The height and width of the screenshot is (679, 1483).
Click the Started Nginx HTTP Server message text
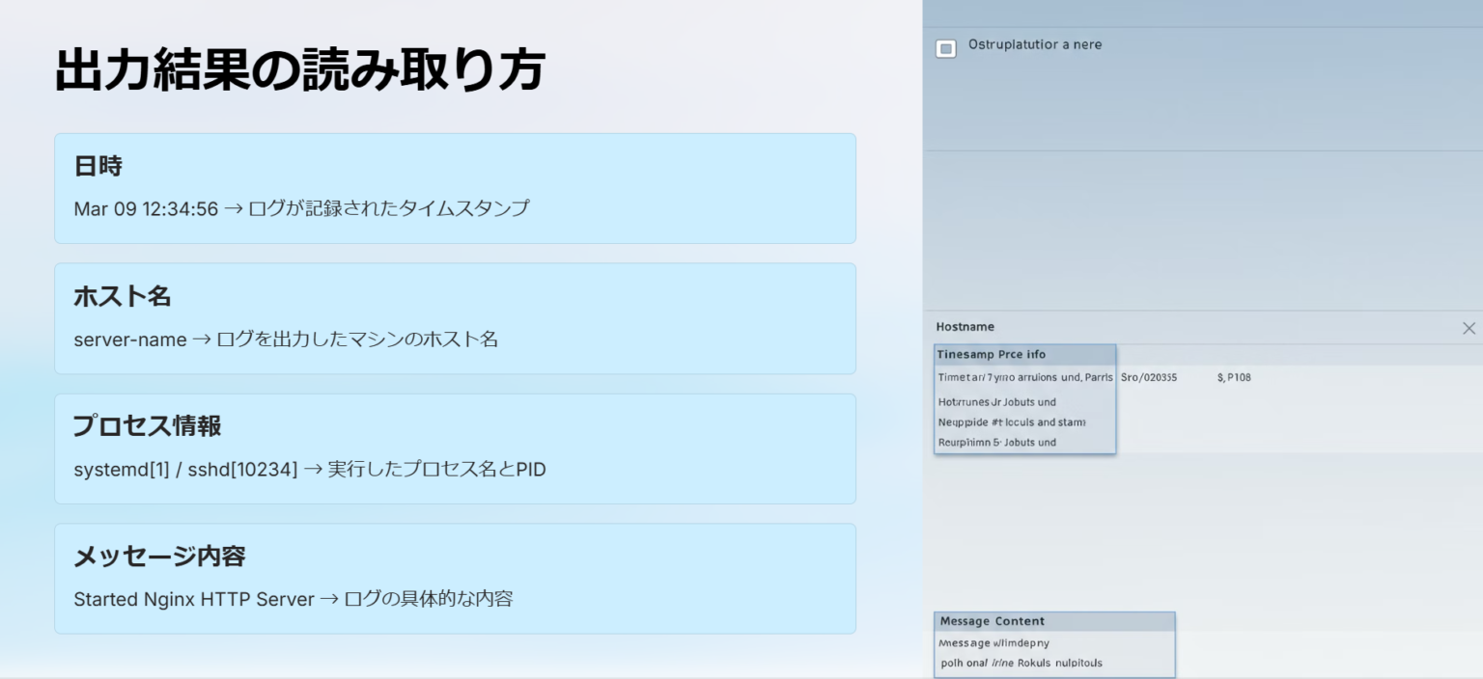tap(193, 598)
